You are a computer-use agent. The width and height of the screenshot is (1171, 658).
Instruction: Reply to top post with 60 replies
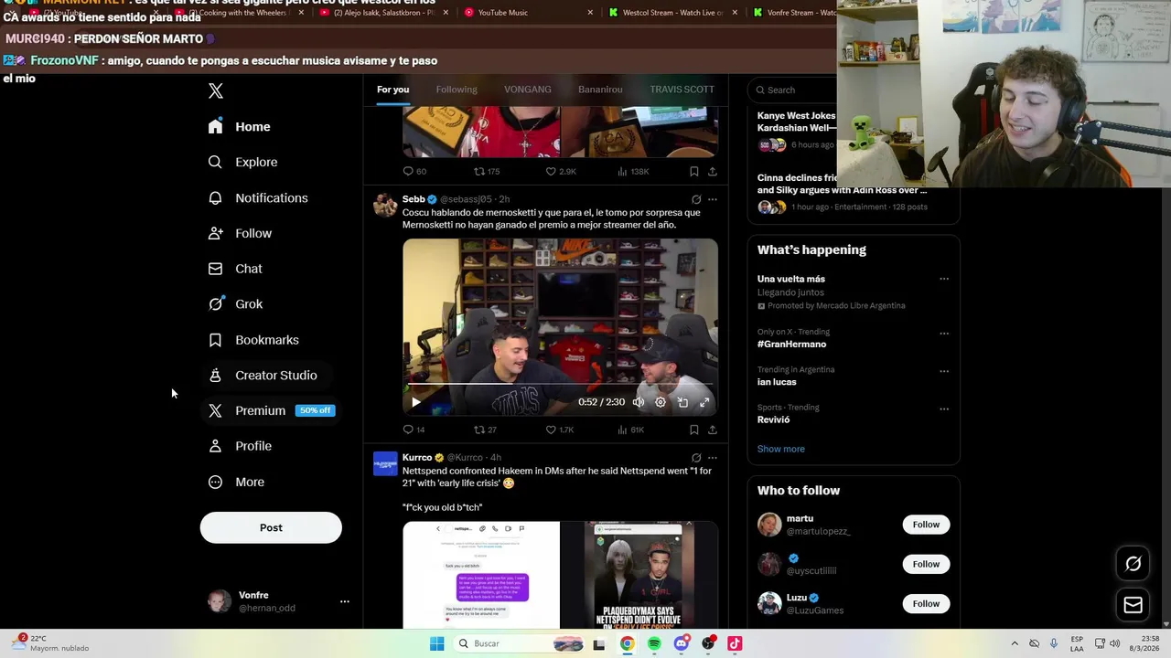pyautogui.click(x=408, y=171)
